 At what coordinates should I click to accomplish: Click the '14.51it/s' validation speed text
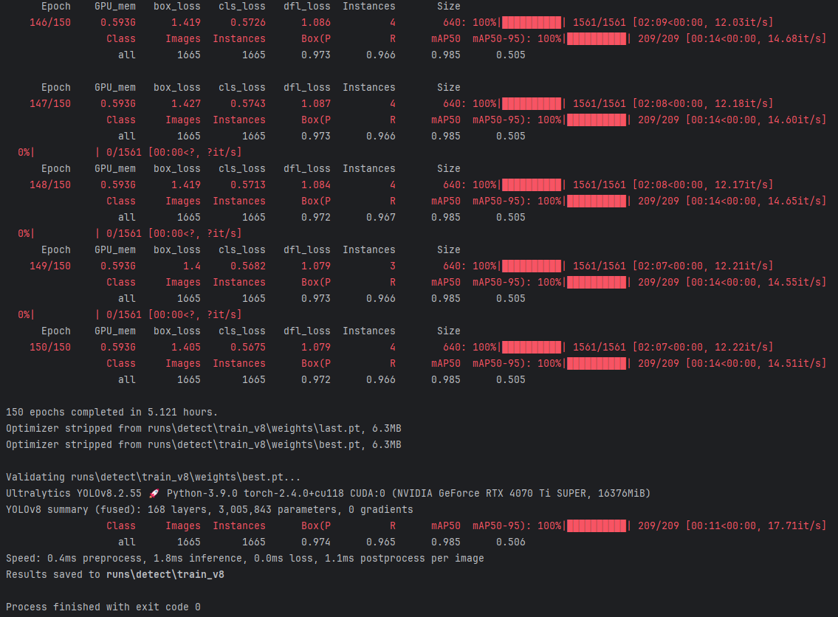pyautogui.click(x=794, y=363)
